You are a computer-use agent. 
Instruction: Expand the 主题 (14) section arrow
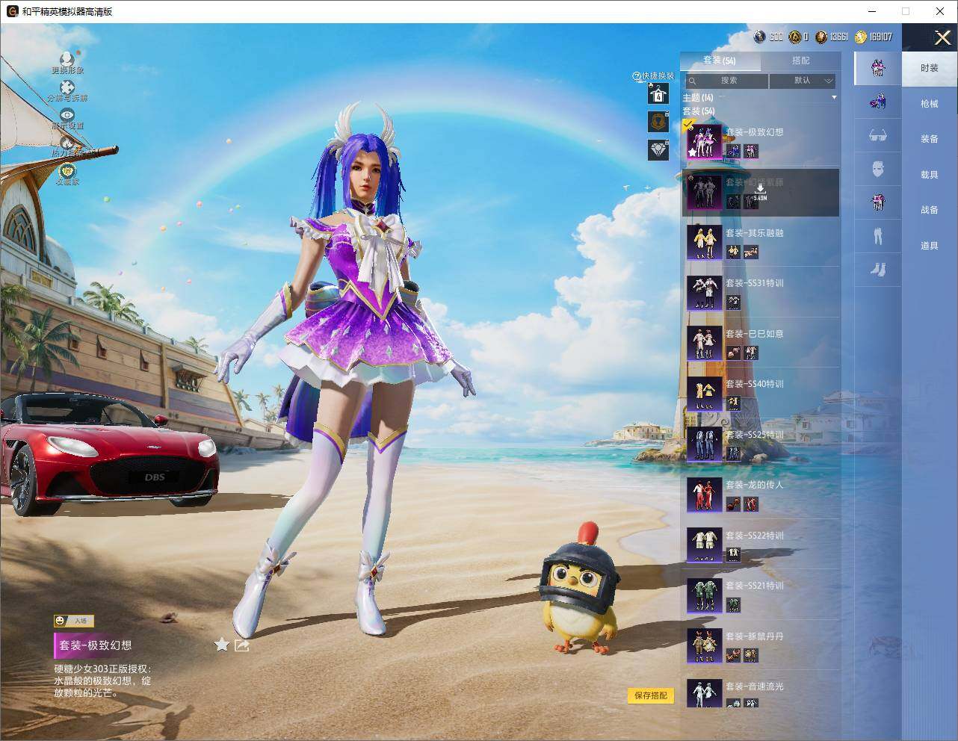click(834, 98)
